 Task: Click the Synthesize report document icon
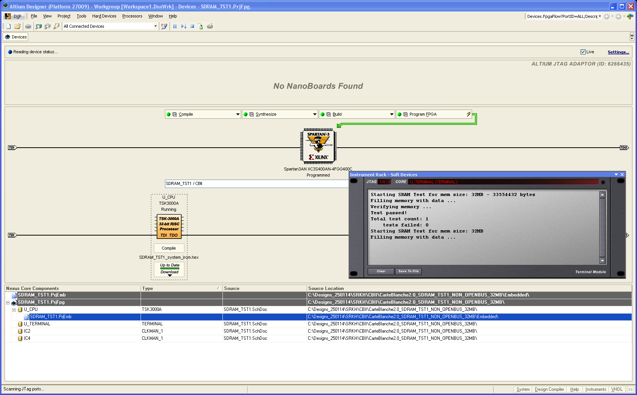click(x=251, y=114)
